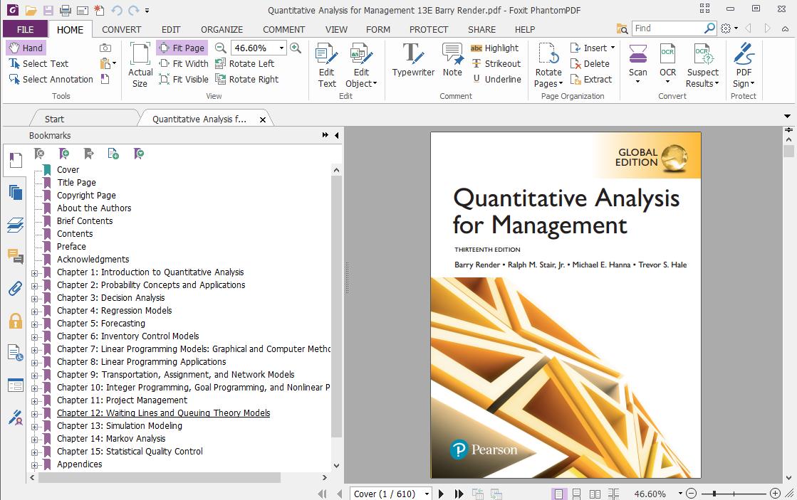
Task: Close the Quantitative Analysis document tab
Action: pos(263,119)
